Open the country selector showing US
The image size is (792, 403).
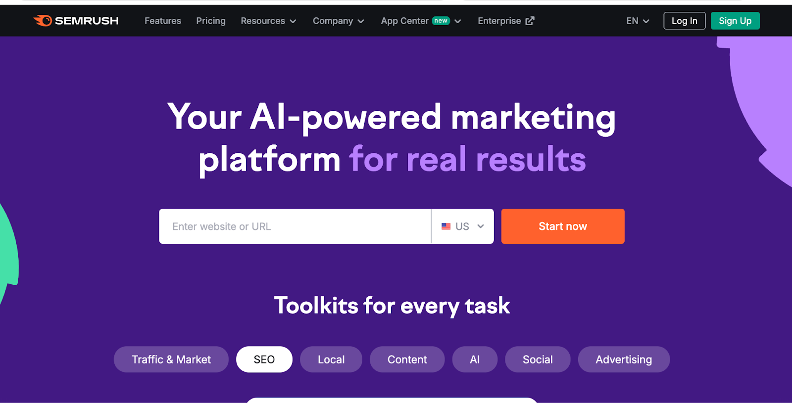click(x=462, y=226)
